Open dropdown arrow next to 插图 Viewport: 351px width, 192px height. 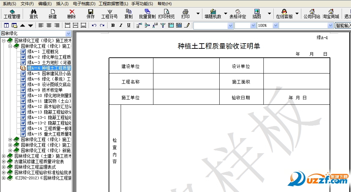coord(270,14)
